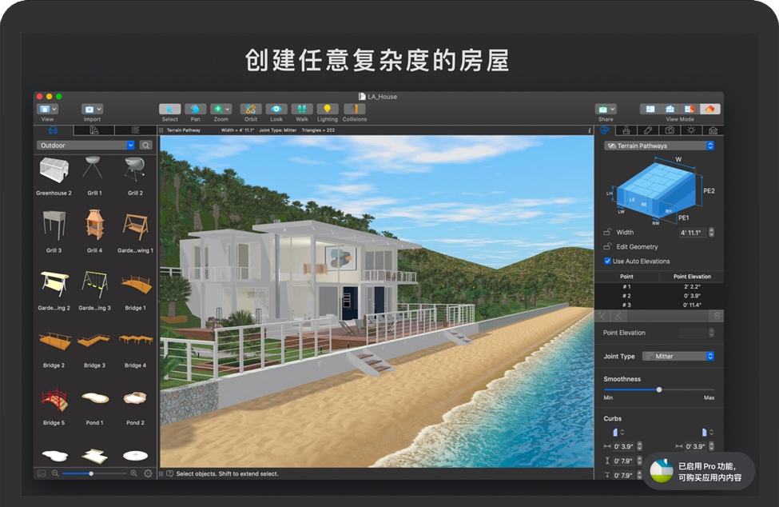Open the Share dropdown

pos(606,110)
